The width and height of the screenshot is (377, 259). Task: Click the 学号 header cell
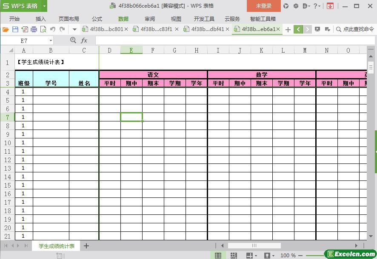51,79
